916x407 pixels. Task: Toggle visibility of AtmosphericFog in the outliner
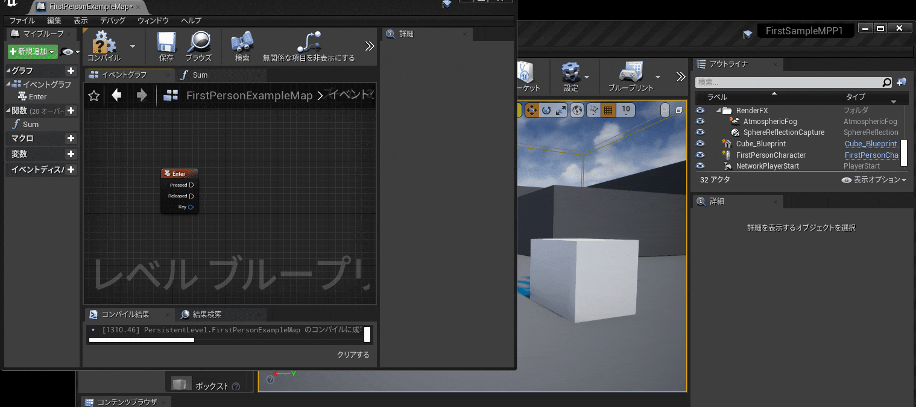[x=700, y=121]
